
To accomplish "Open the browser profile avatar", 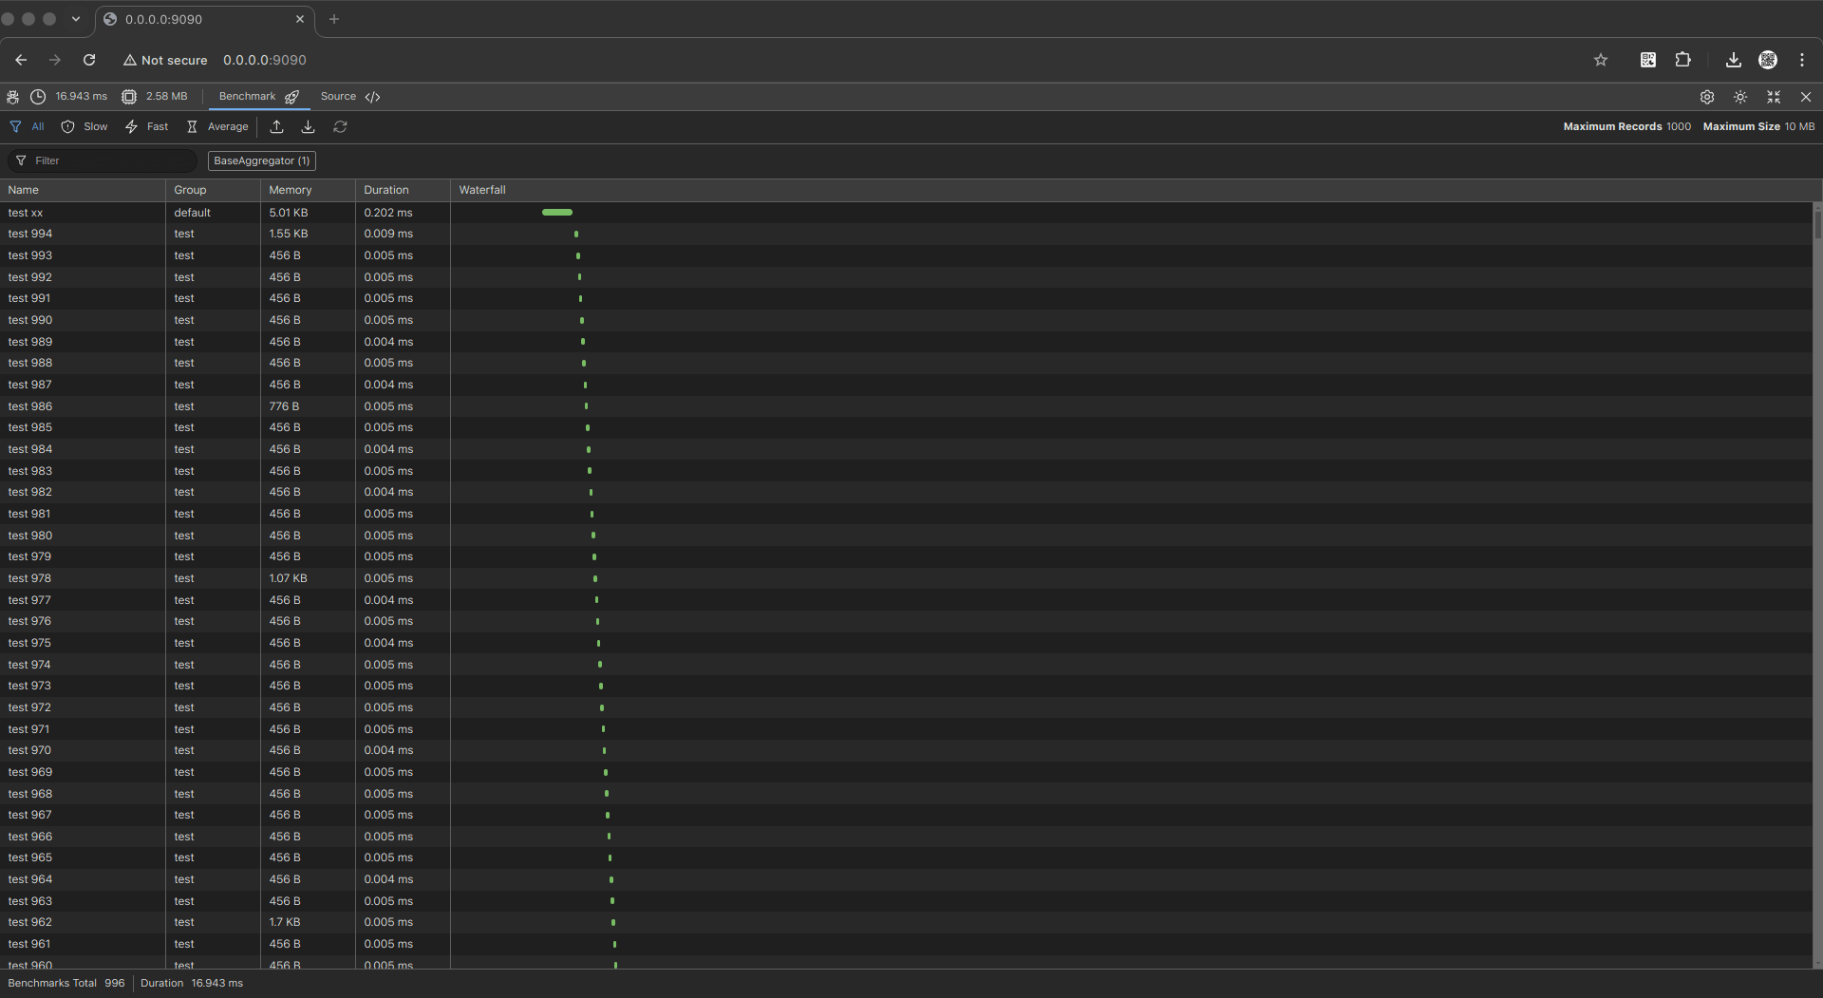I will pyautogui.click(x=1768, y=60).
